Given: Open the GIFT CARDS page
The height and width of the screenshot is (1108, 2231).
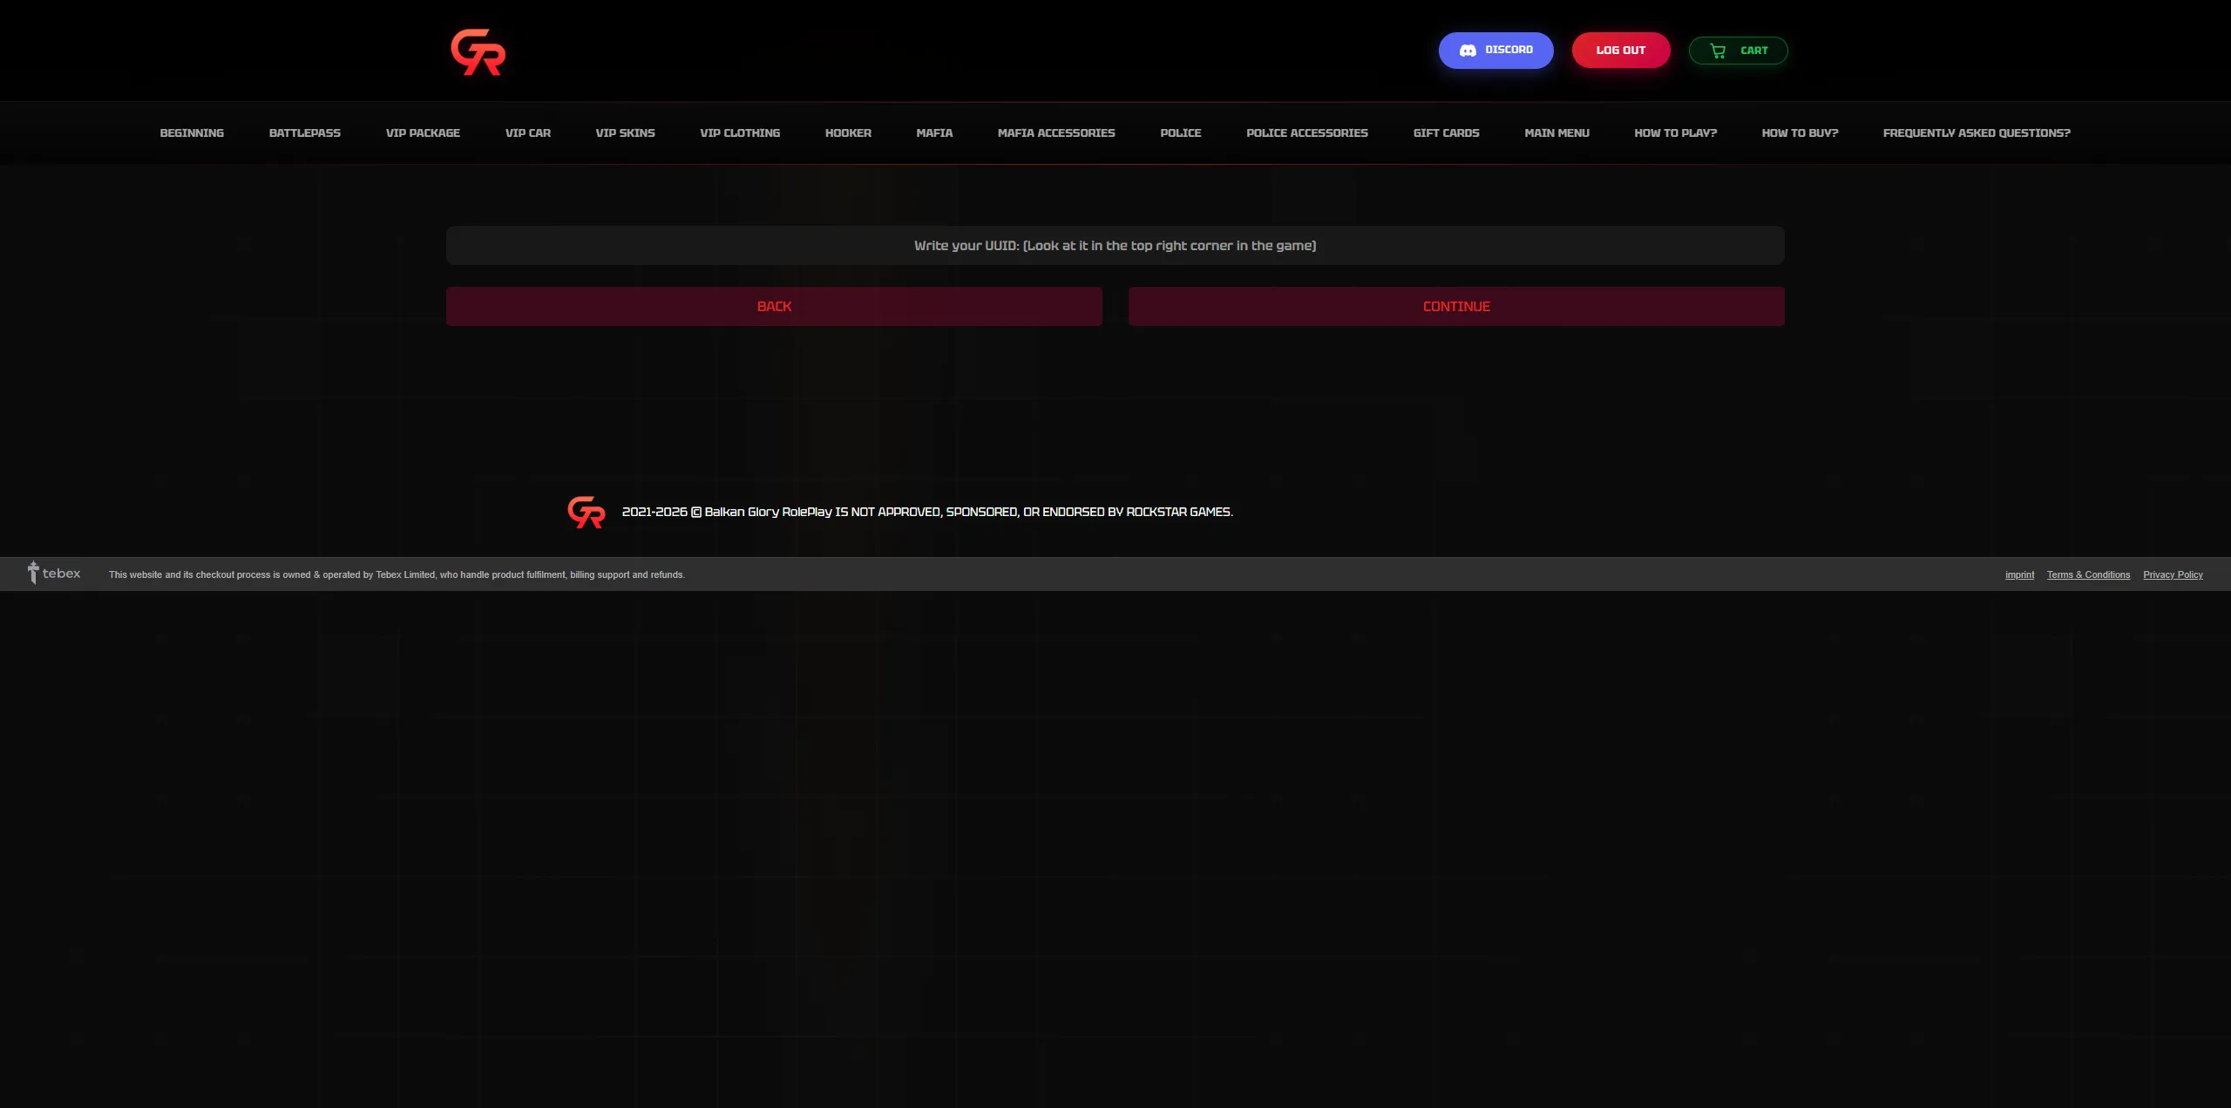Looking at the screenshot, I should [x=1446, y=133].
